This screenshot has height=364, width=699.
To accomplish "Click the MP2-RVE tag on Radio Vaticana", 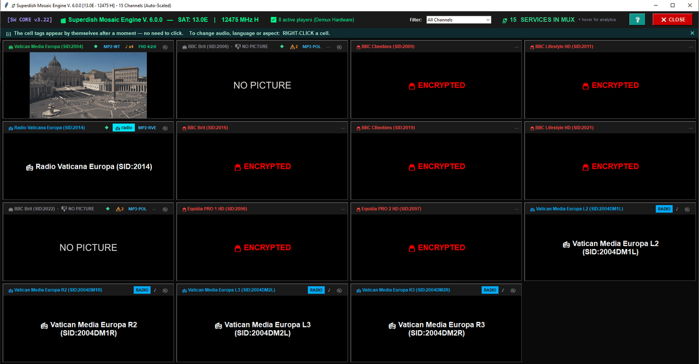I will click(147, 128).
